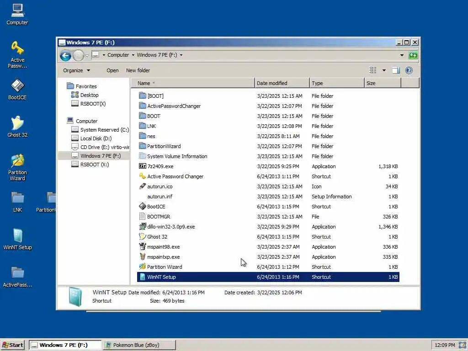Expand dropdown arrow after Windows 7 PE (F:) breadcrumb
The width and height of the screenshot is (468, 351).
pyautogui.click(x=181, y=55)
